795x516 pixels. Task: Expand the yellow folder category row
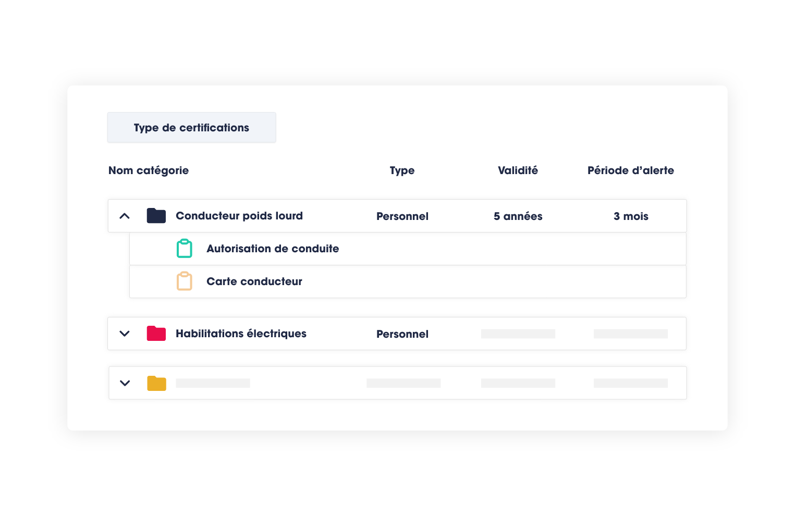click(x=125, y=383)
